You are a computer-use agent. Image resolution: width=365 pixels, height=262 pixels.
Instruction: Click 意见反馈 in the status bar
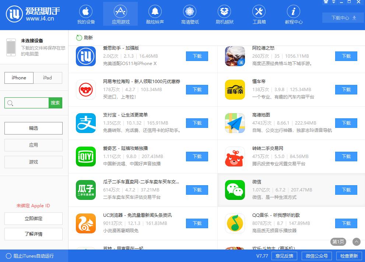point(284,256)
